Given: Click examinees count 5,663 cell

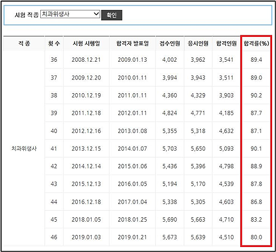Looking at the screenshot, I should [x=198, y=219].
